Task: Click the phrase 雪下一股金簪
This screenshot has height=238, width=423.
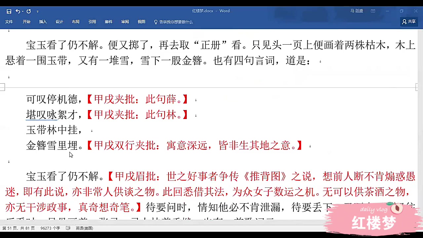Action: click(171, 61)
